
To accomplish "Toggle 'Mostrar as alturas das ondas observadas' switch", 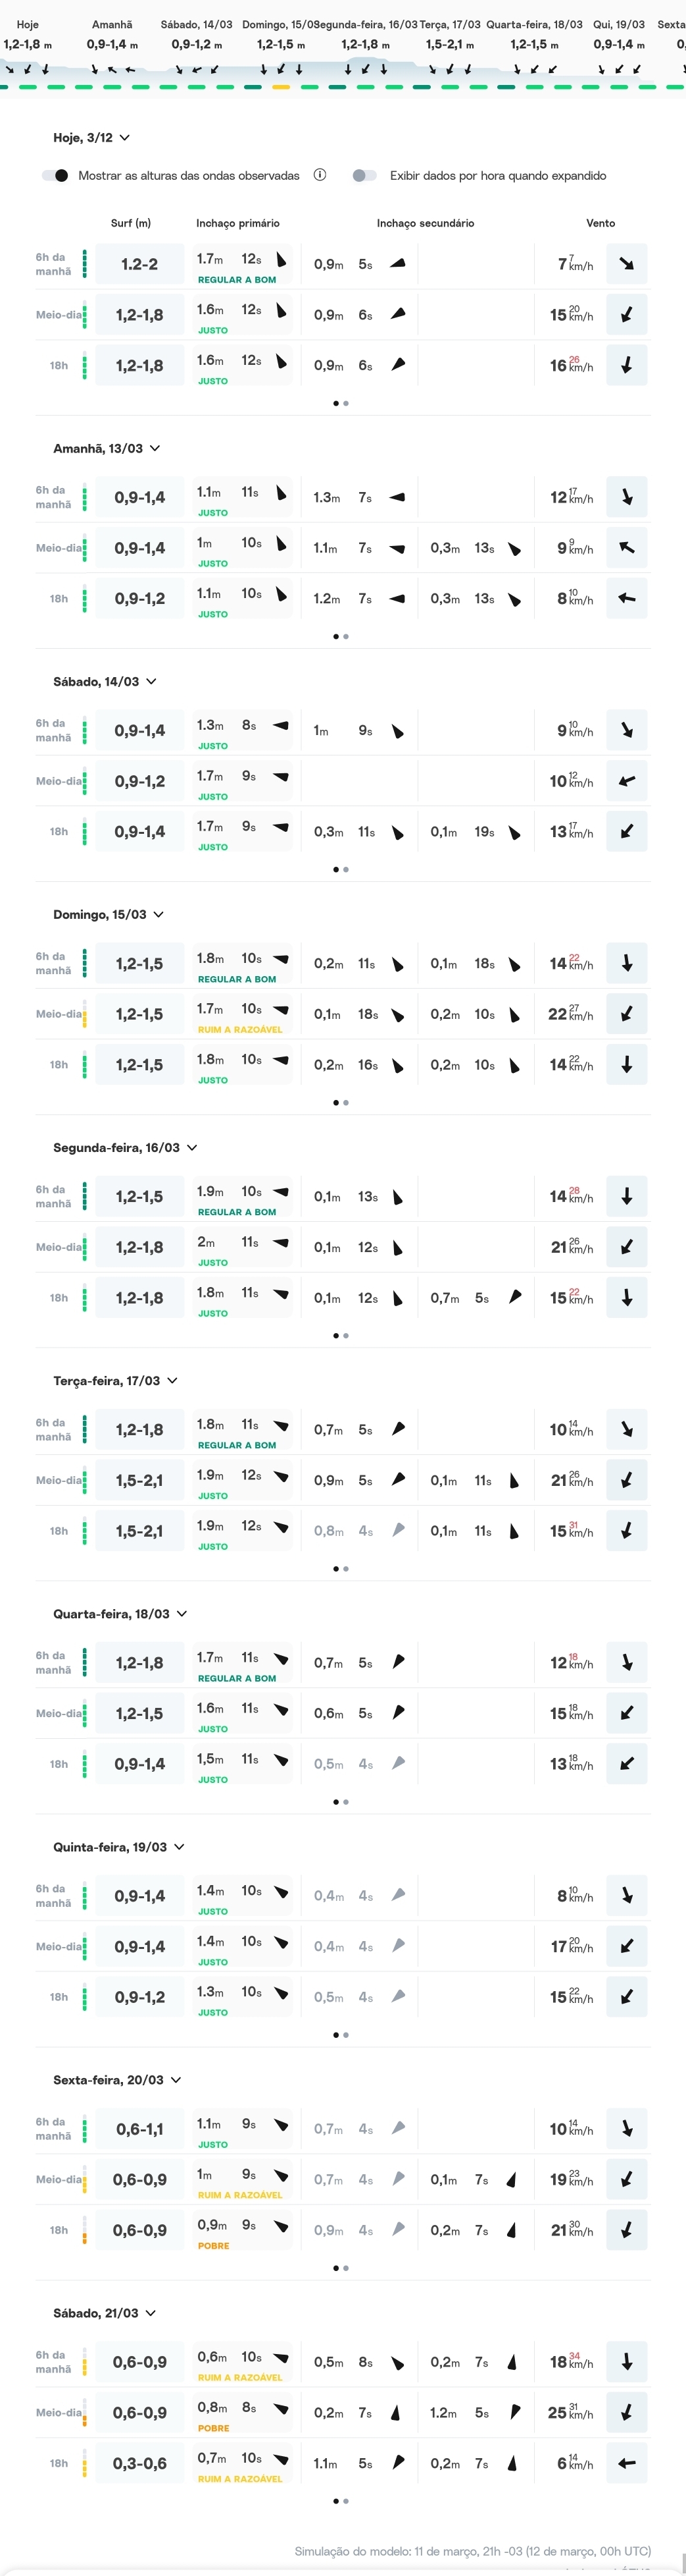I will pyautogui.click(x=55, y=176).
